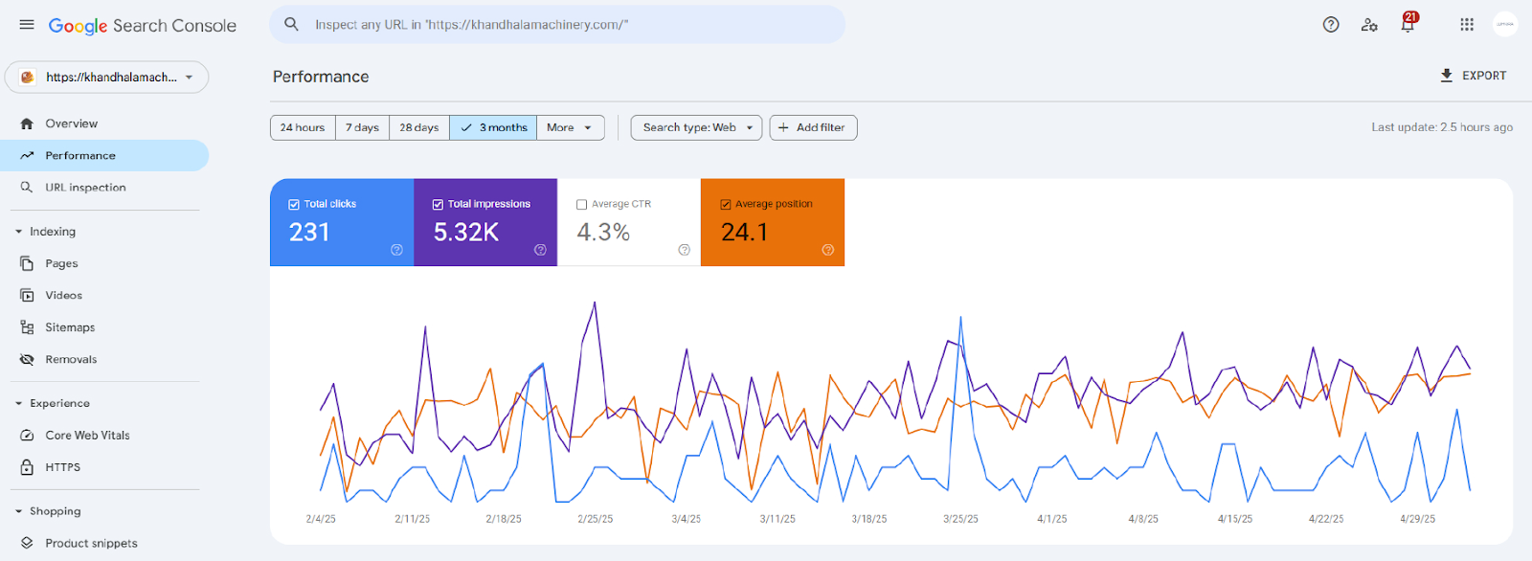Open the help question mark icon
The height and width of the screenshot is (561, 1532).
point(1331,25)
